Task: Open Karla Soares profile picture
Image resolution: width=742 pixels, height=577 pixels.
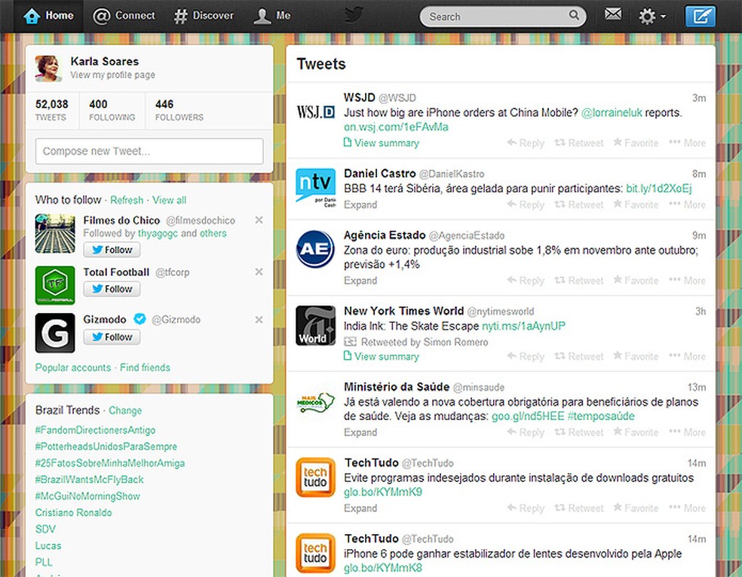Action: click(x=48, y=69)
